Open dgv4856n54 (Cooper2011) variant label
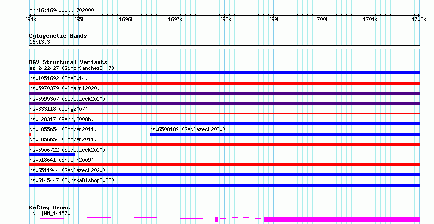 (63, 139)
